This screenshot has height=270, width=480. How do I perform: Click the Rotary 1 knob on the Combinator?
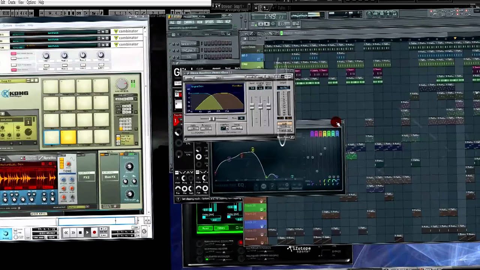46,55
